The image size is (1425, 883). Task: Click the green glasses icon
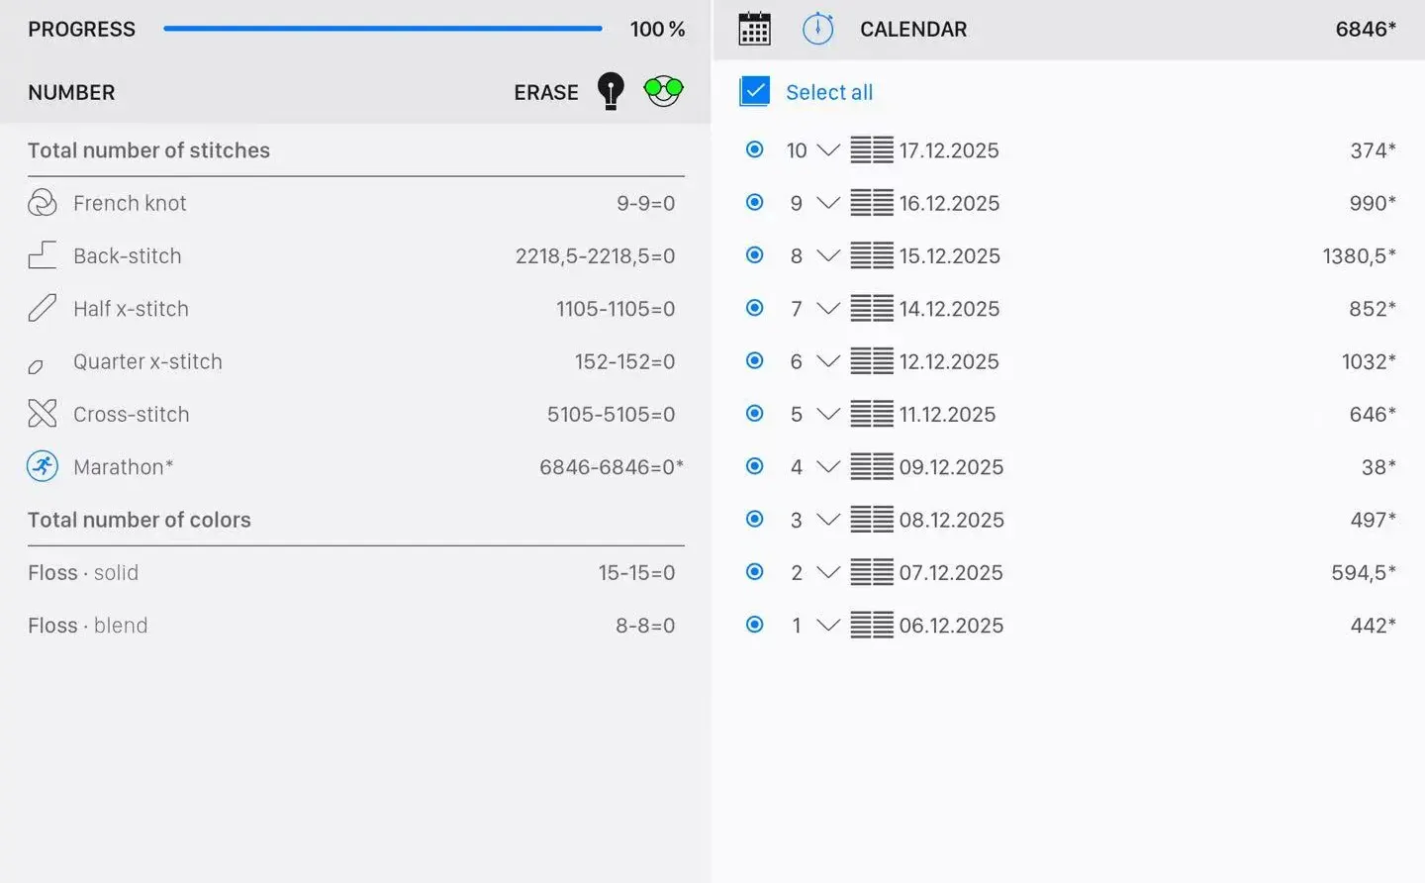(663, 91)
